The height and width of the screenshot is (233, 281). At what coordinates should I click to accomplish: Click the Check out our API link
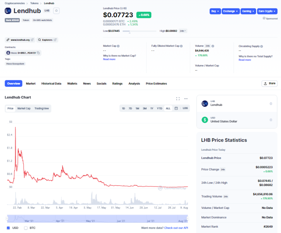(x=176, y=228)
